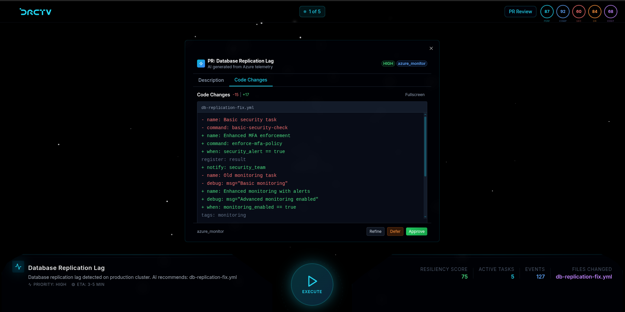Screen dimensions: 625x312
Task: Approve the pull request
Action: click(416, 232)
